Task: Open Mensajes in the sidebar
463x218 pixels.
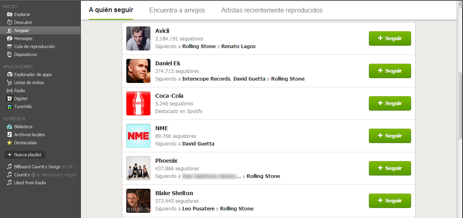Action: tap(23, 38)
